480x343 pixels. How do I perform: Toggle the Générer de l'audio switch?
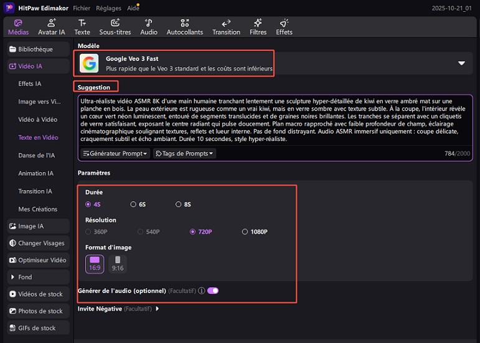213,291
